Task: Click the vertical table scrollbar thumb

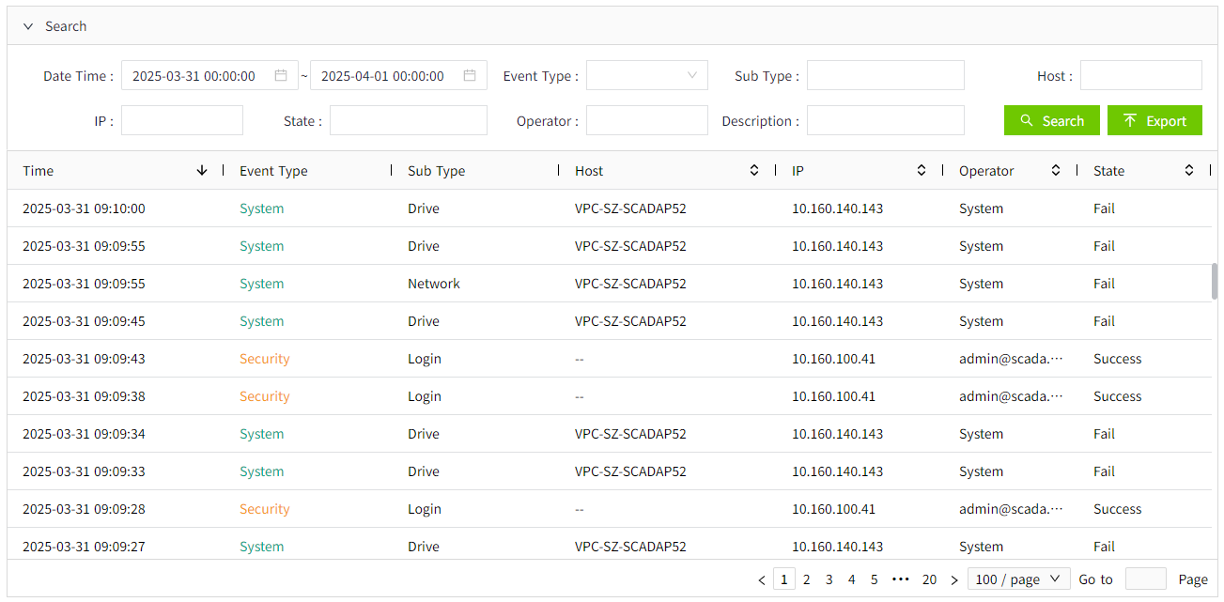Action: point(1214,281)
